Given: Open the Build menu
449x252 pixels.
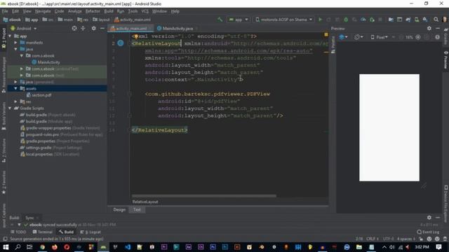Looking at the screenshot, I should coord(109,11).
